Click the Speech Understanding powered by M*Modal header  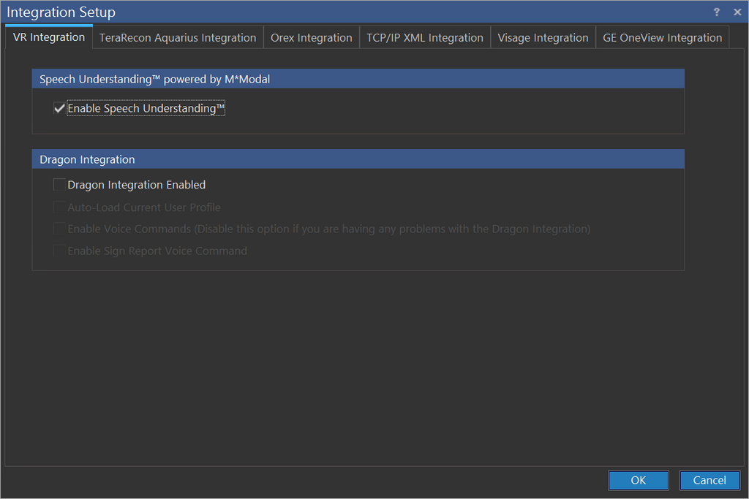pyautogui.click(x=154, y=79)
